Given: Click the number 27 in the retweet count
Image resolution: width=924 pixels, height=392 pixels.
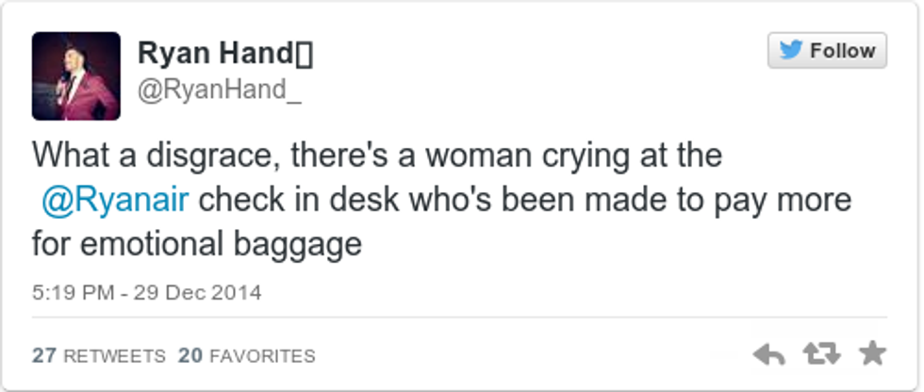Looking at the screenshot, I should point(43,355).
